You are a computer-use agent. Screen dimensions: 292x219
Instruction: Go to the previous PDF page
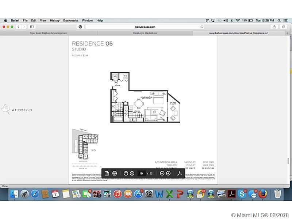click(x=126, y=173)
